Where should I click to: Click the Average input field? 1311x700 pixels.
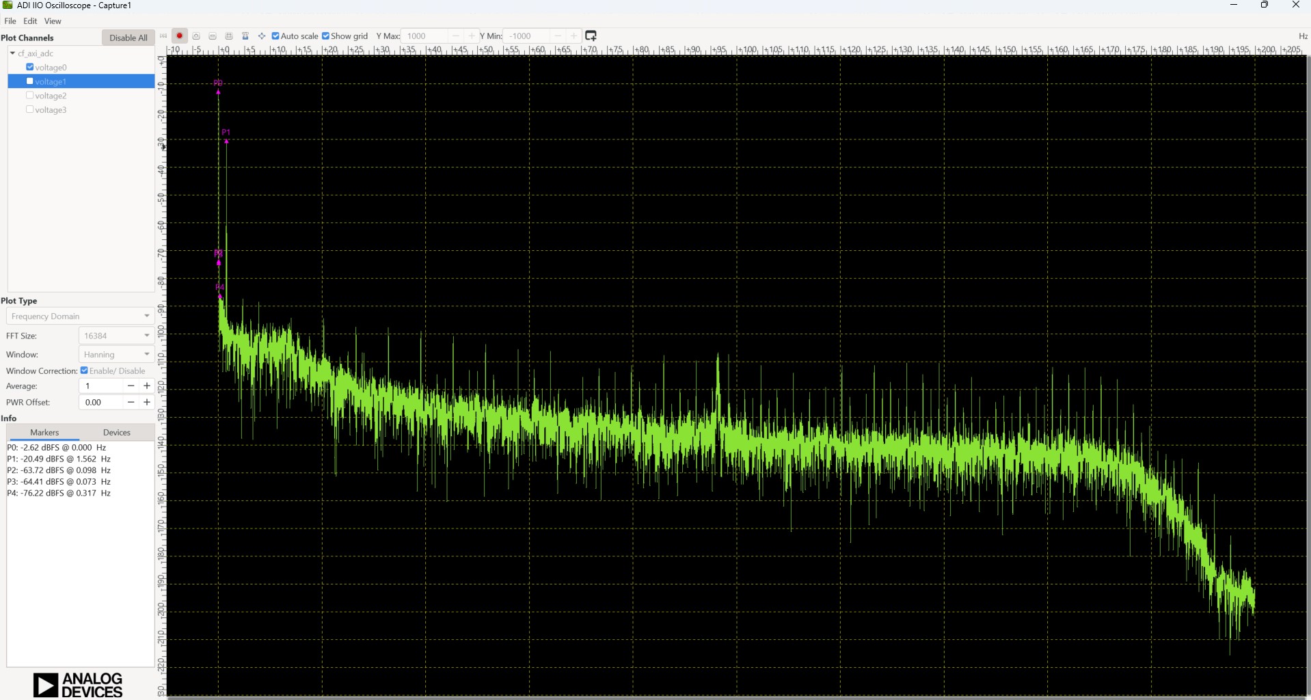click(101, 386)
